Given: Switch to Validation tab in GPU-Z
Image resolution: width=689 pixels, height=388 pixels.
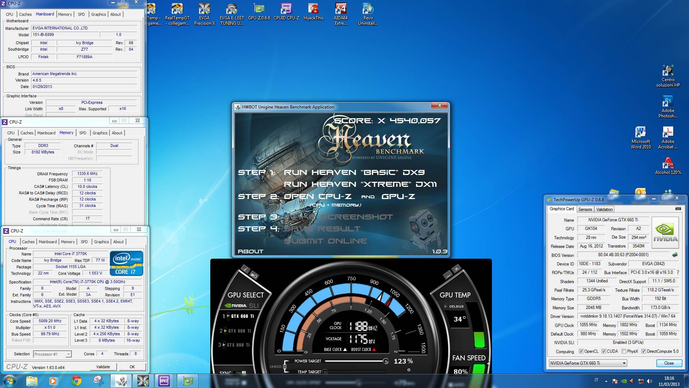Looking at the screenshot, I should coord(604,209).
